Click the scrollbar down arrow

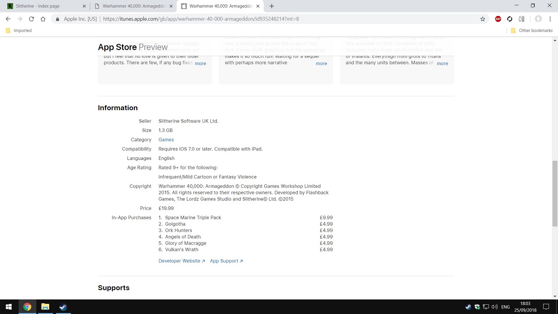pyautogui.click(x=554, y=296)
